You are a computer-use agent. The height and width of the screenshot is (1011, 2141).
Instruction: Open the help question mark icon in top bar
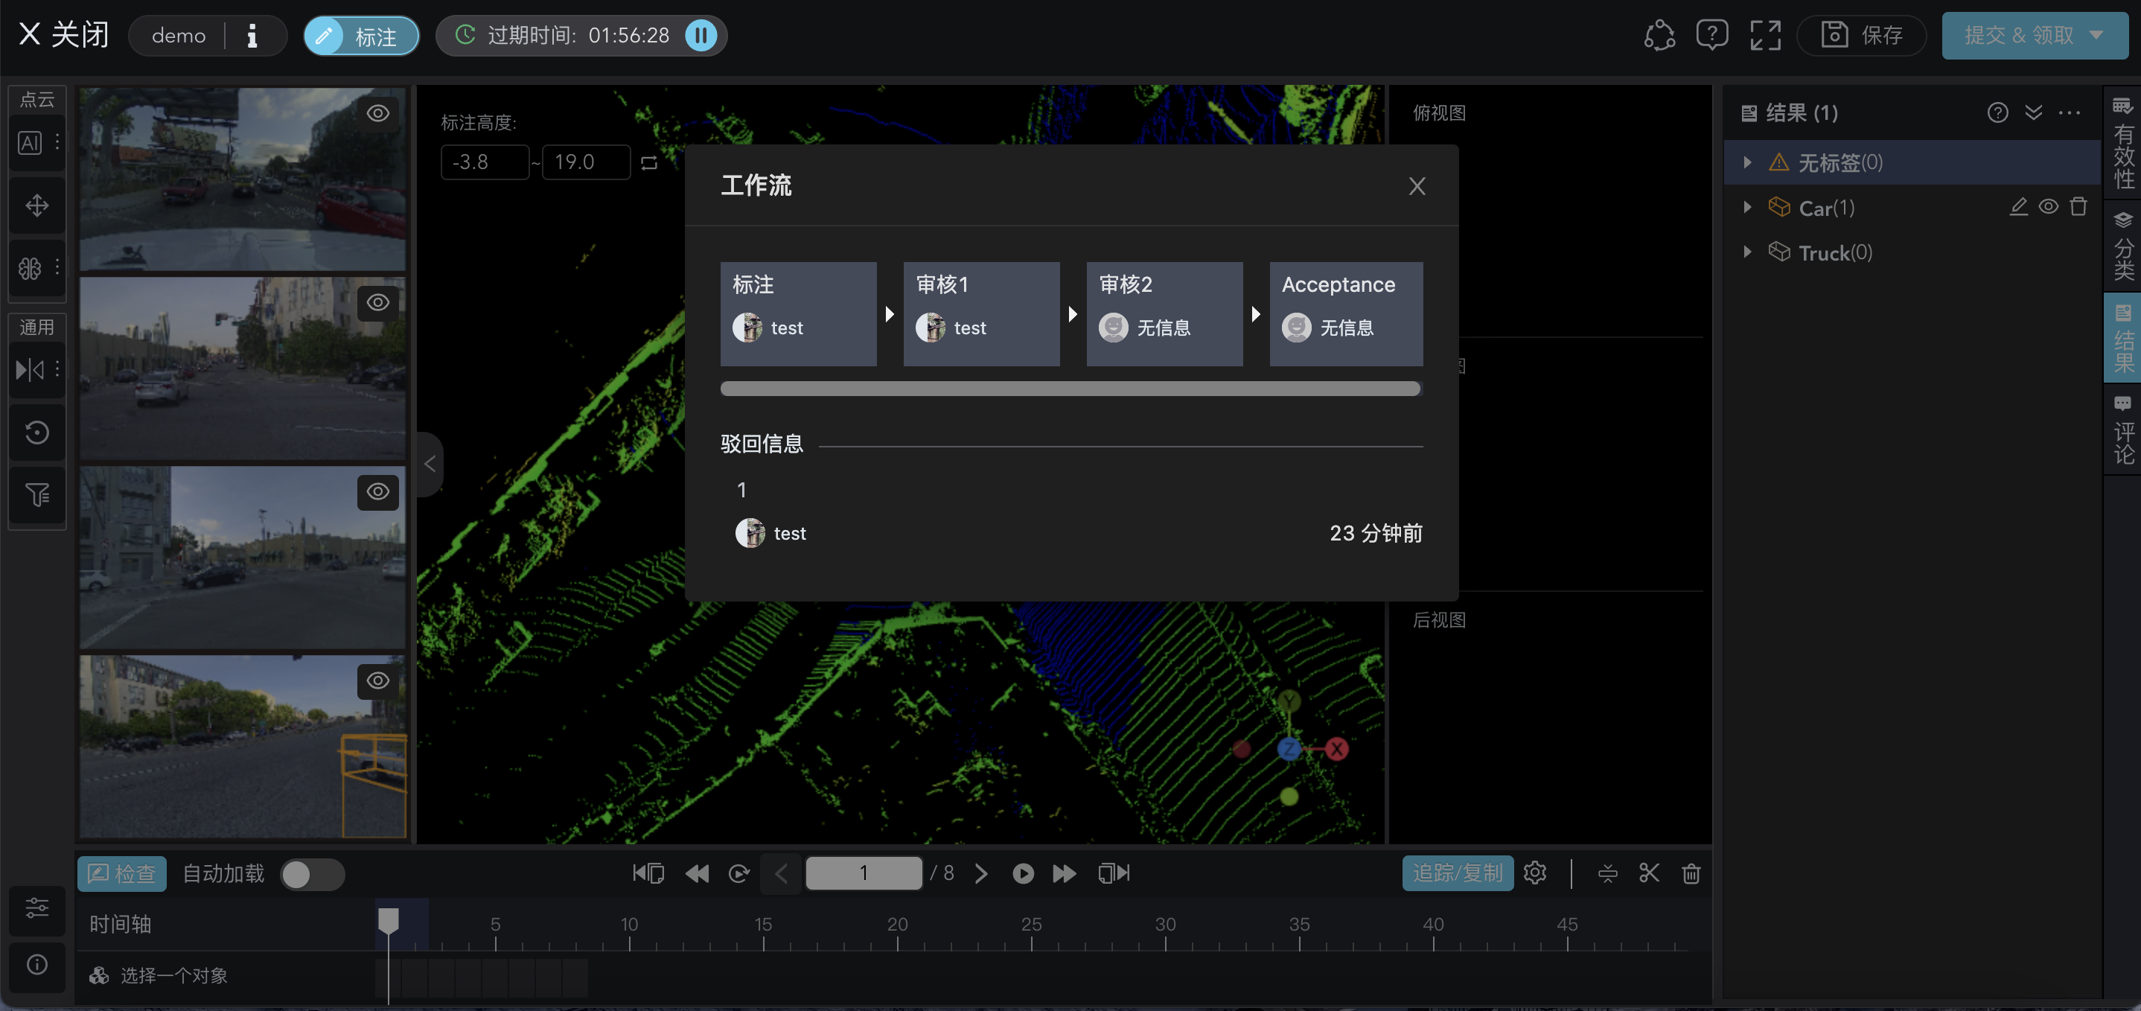click(1712, 36)
